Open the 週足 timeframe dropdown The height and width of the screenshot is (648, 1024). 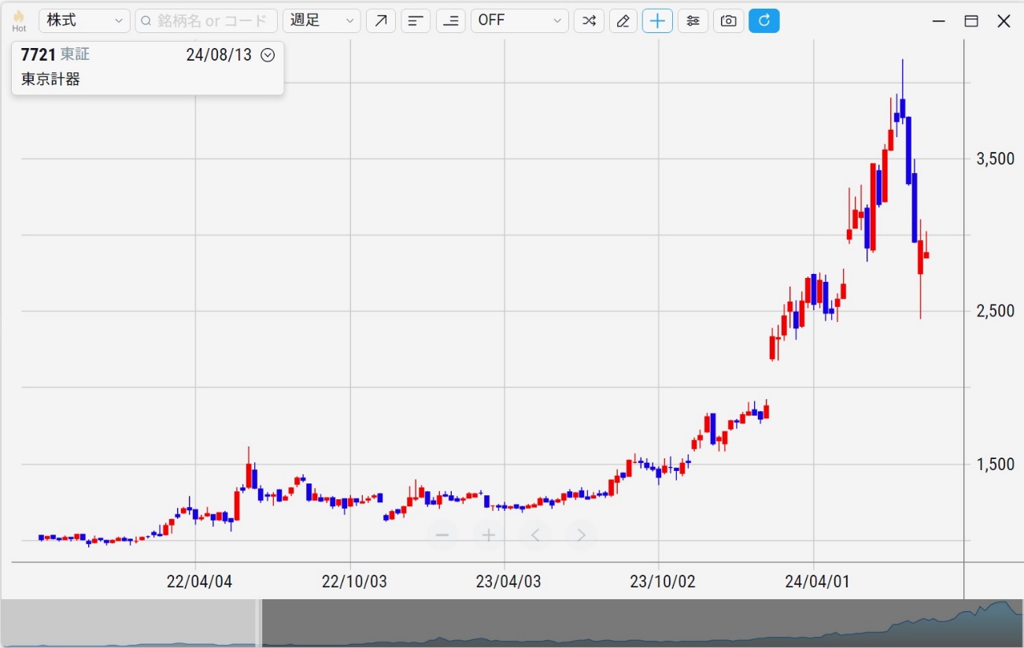tap(322, 20)
